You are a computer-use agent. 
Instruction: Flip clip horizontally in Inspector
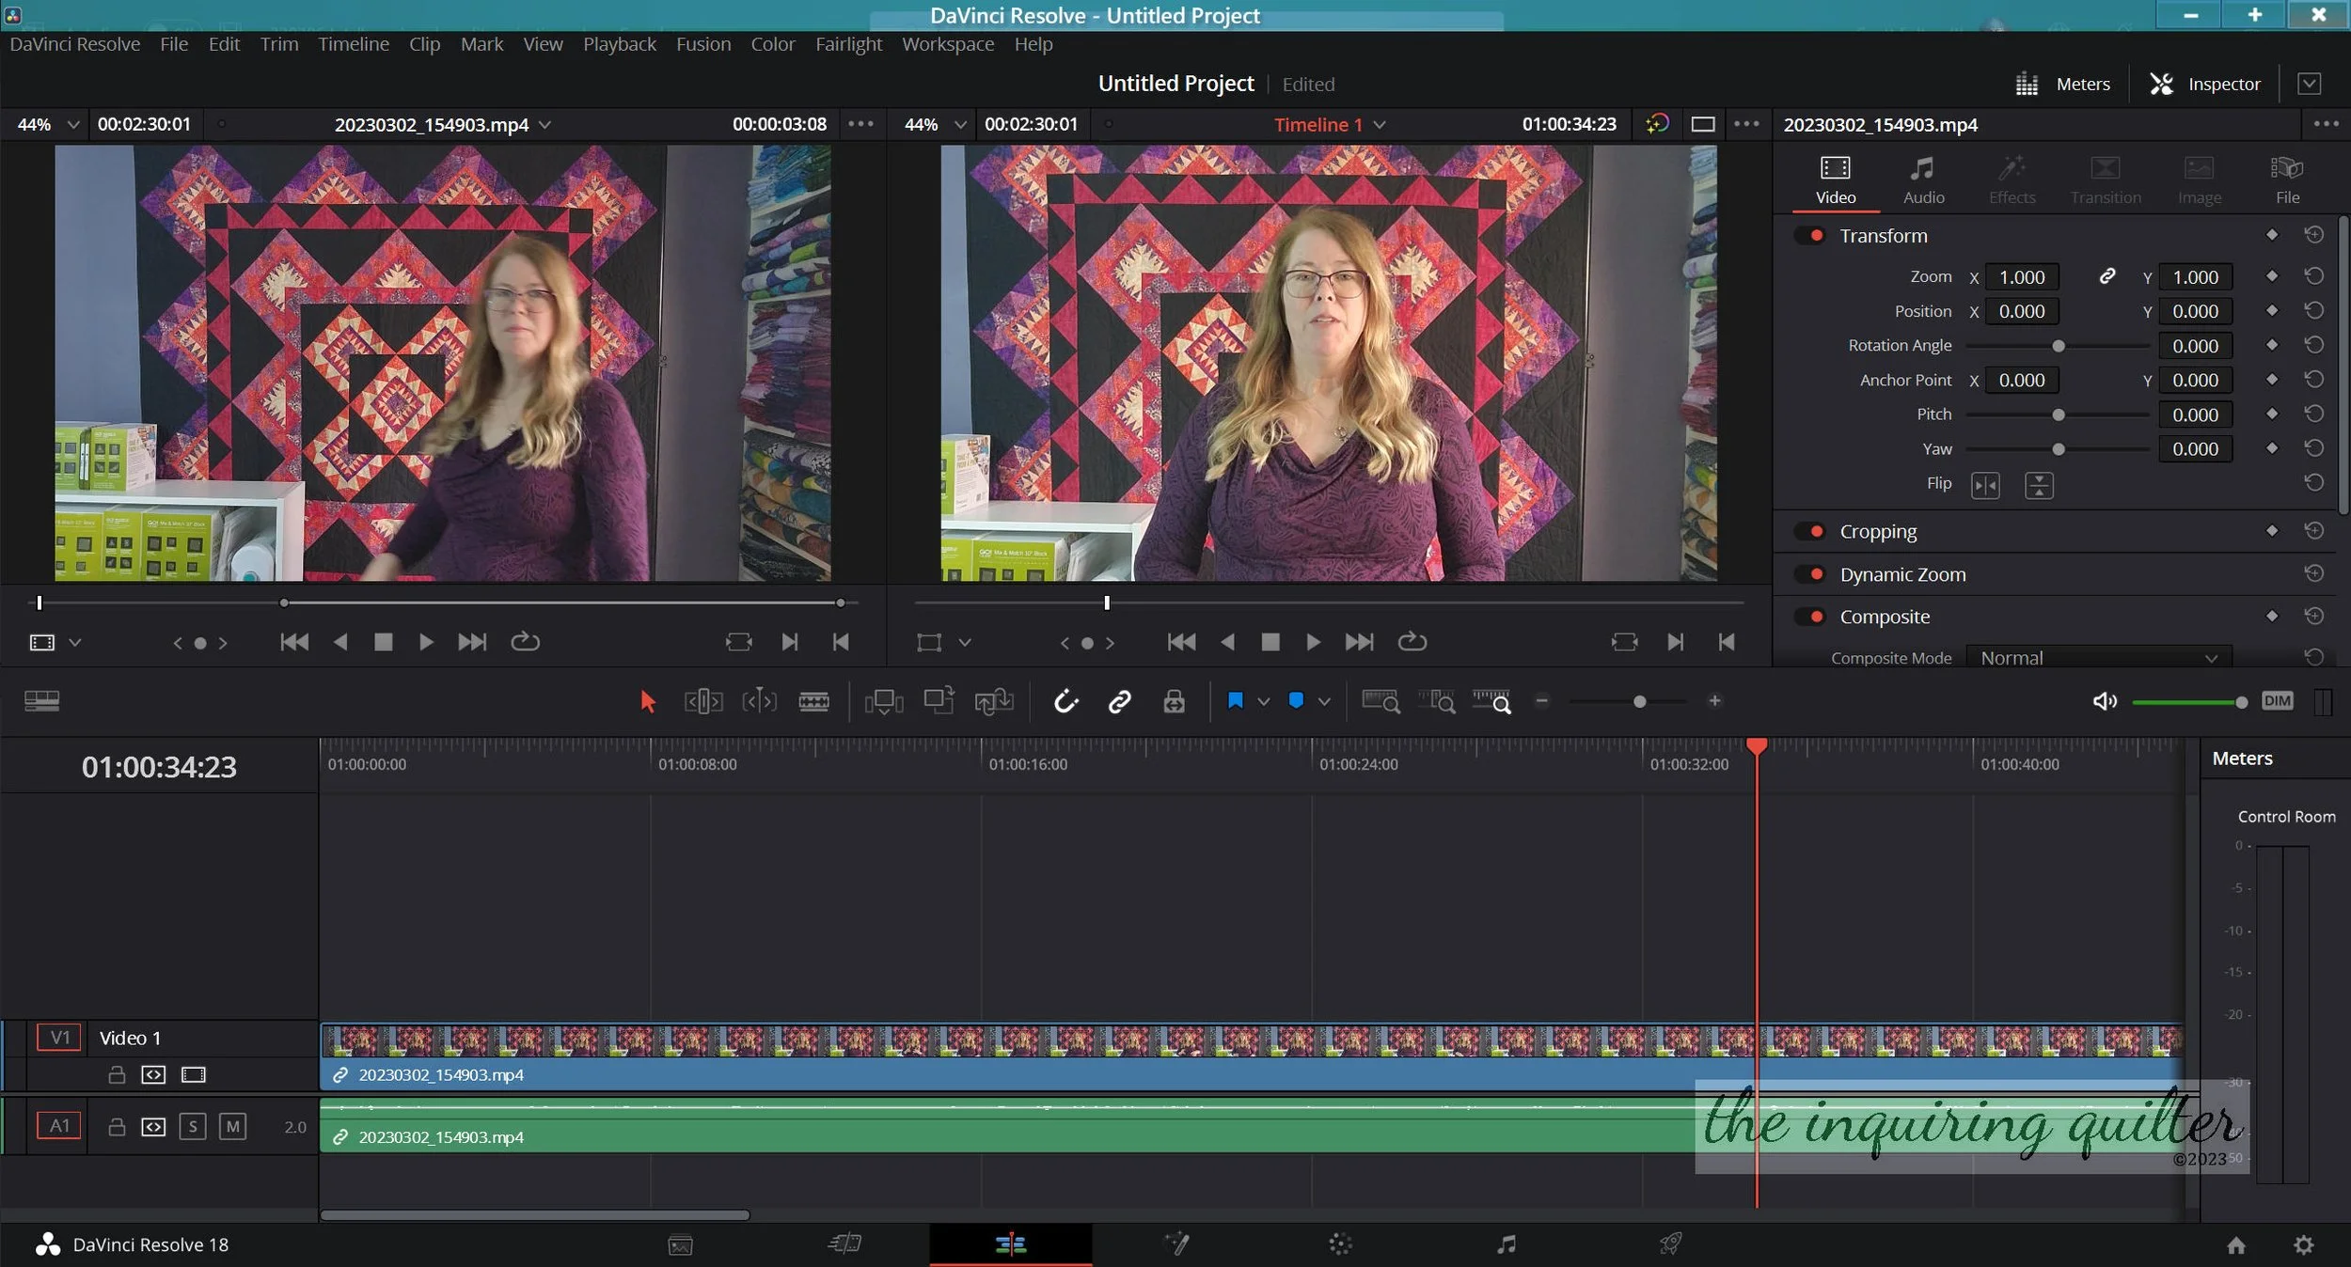tap(1985, 485)
